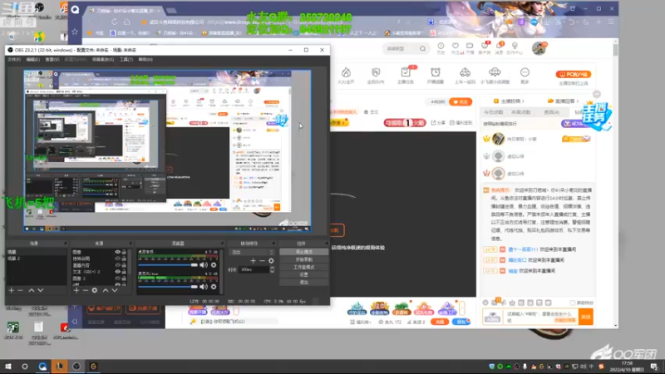The image size is (665, 374).
Task: Open the 文件(F) menu in OBS
Action: pyautogui.click(x=14, y=60)
